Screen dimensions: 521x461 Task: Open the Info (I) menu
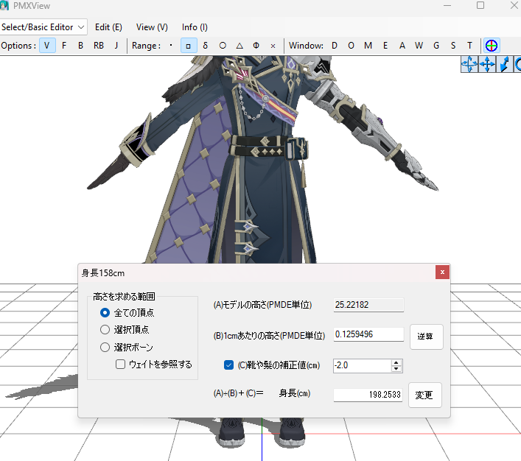point(195,27)
